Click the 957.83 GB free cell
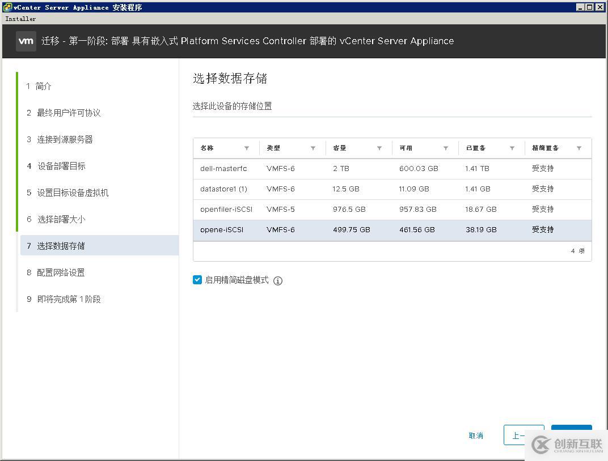Image resolution: width=608 pixels, height=461 pixels. (417, 210)
